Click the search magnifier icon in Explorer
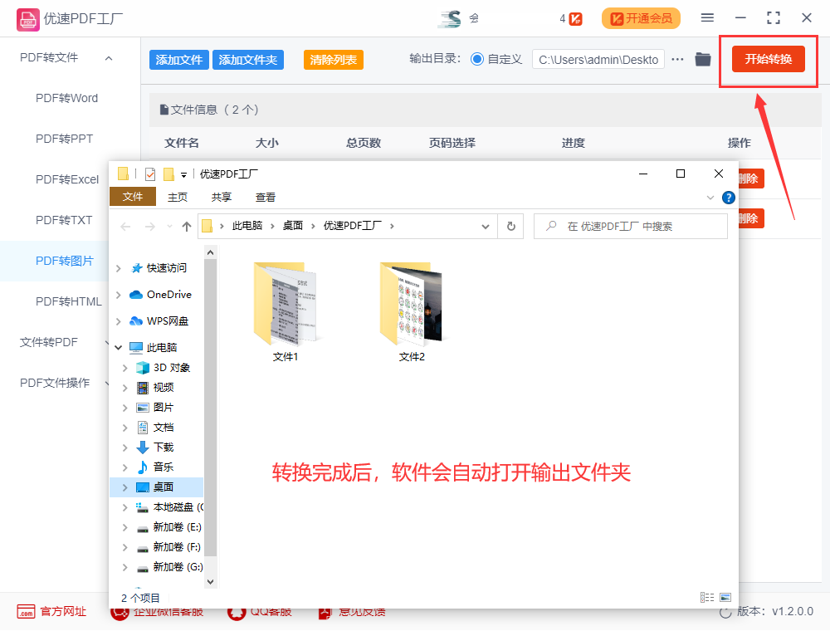The image size is (830, 631). [551, 226]
